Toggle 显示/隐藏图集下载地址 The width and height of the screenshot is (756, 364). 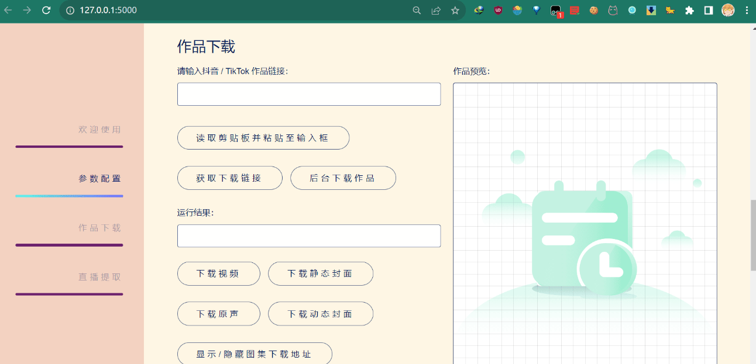(x=255, y=353)
